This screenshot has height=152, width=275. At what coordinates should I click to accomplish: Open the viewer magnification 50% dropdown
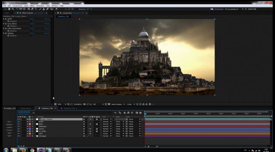coord(62,104)
